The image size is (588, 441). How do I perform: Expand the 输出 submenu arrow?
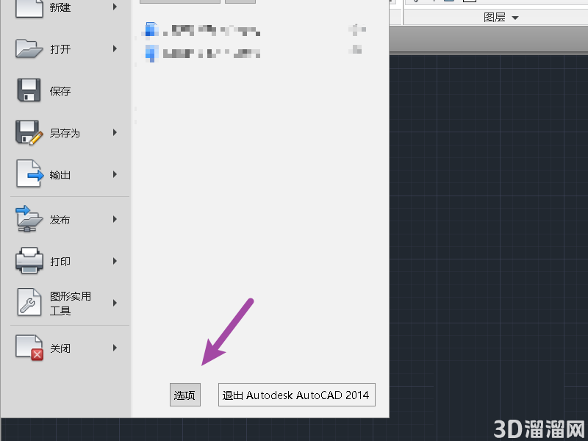(x=115, y=174)
